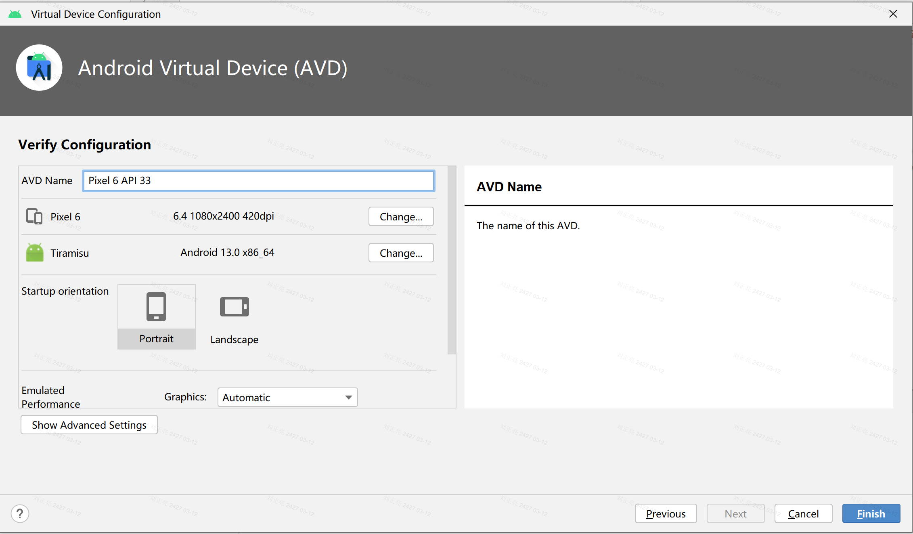Click the Android head icon in title bar
Viewport: 913px width, 534px height.
15,14
